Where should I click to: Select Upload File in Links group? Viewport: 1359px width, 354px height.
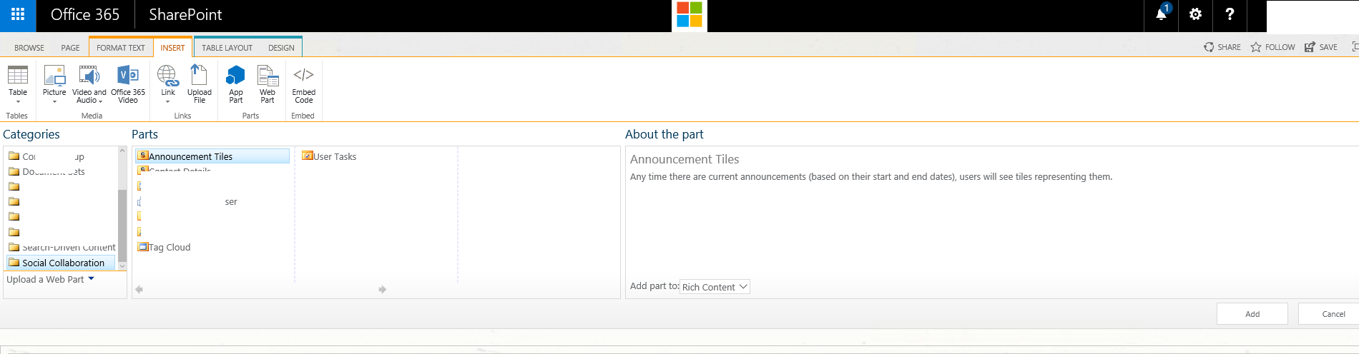[200, 84]
